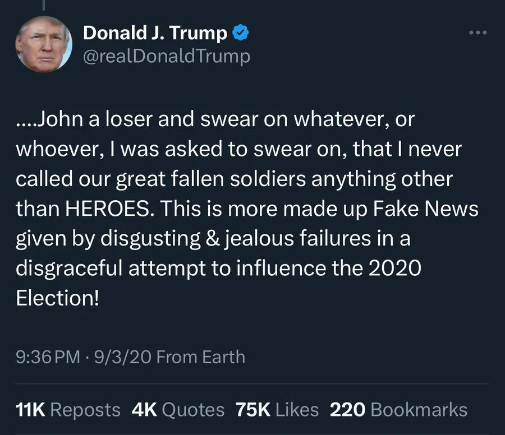Image resolution: width=505 pixels, height=435 pixels.
Task: Select the From Earth source label
Action: point(200,357)
